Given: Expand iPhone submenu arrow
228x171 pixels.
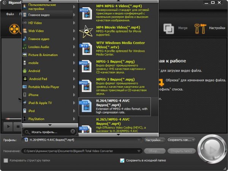Looking at the screenshot, I should 74,95.
